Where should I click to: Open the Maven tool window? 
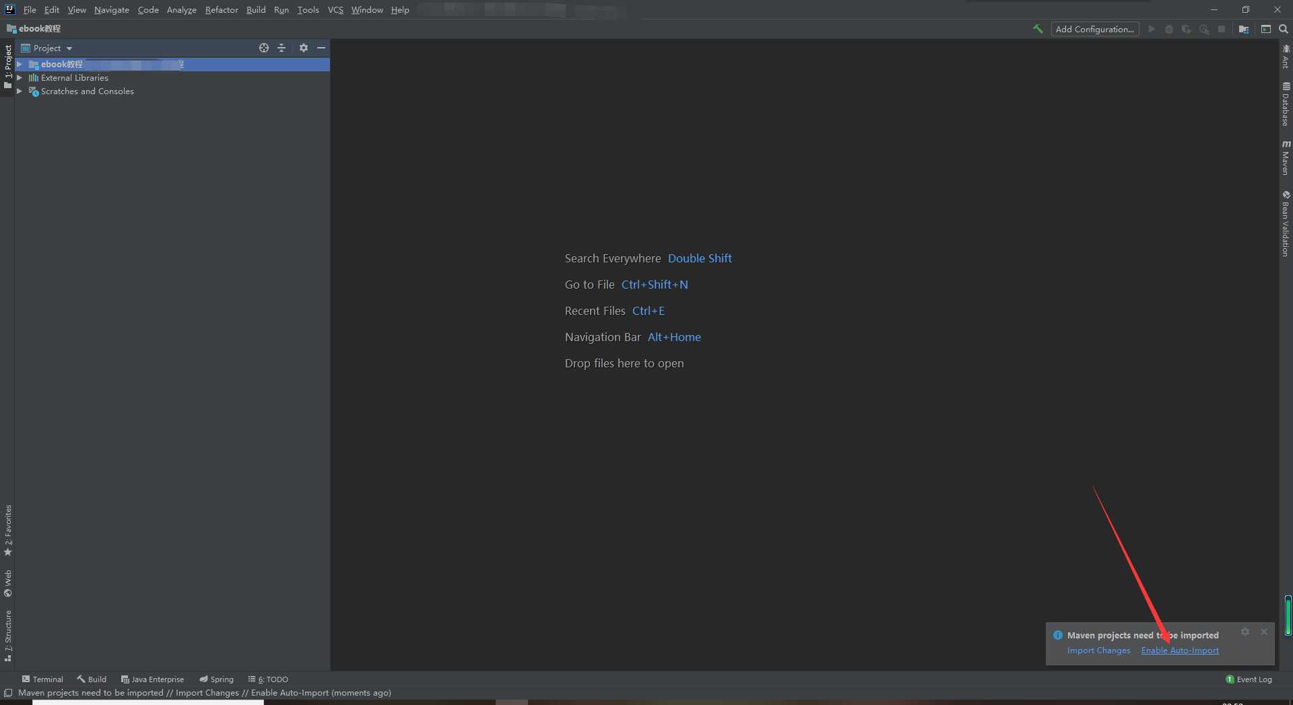pos(1286,158)
